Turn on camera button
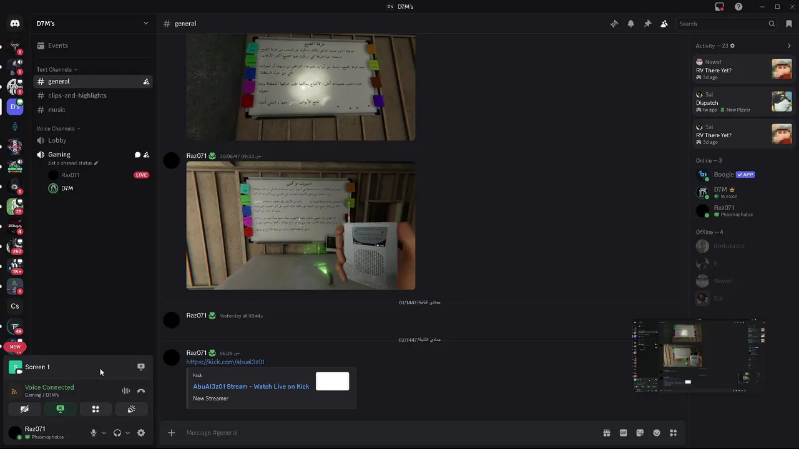Viewport: 799px width, 449px height. (24, 409)
